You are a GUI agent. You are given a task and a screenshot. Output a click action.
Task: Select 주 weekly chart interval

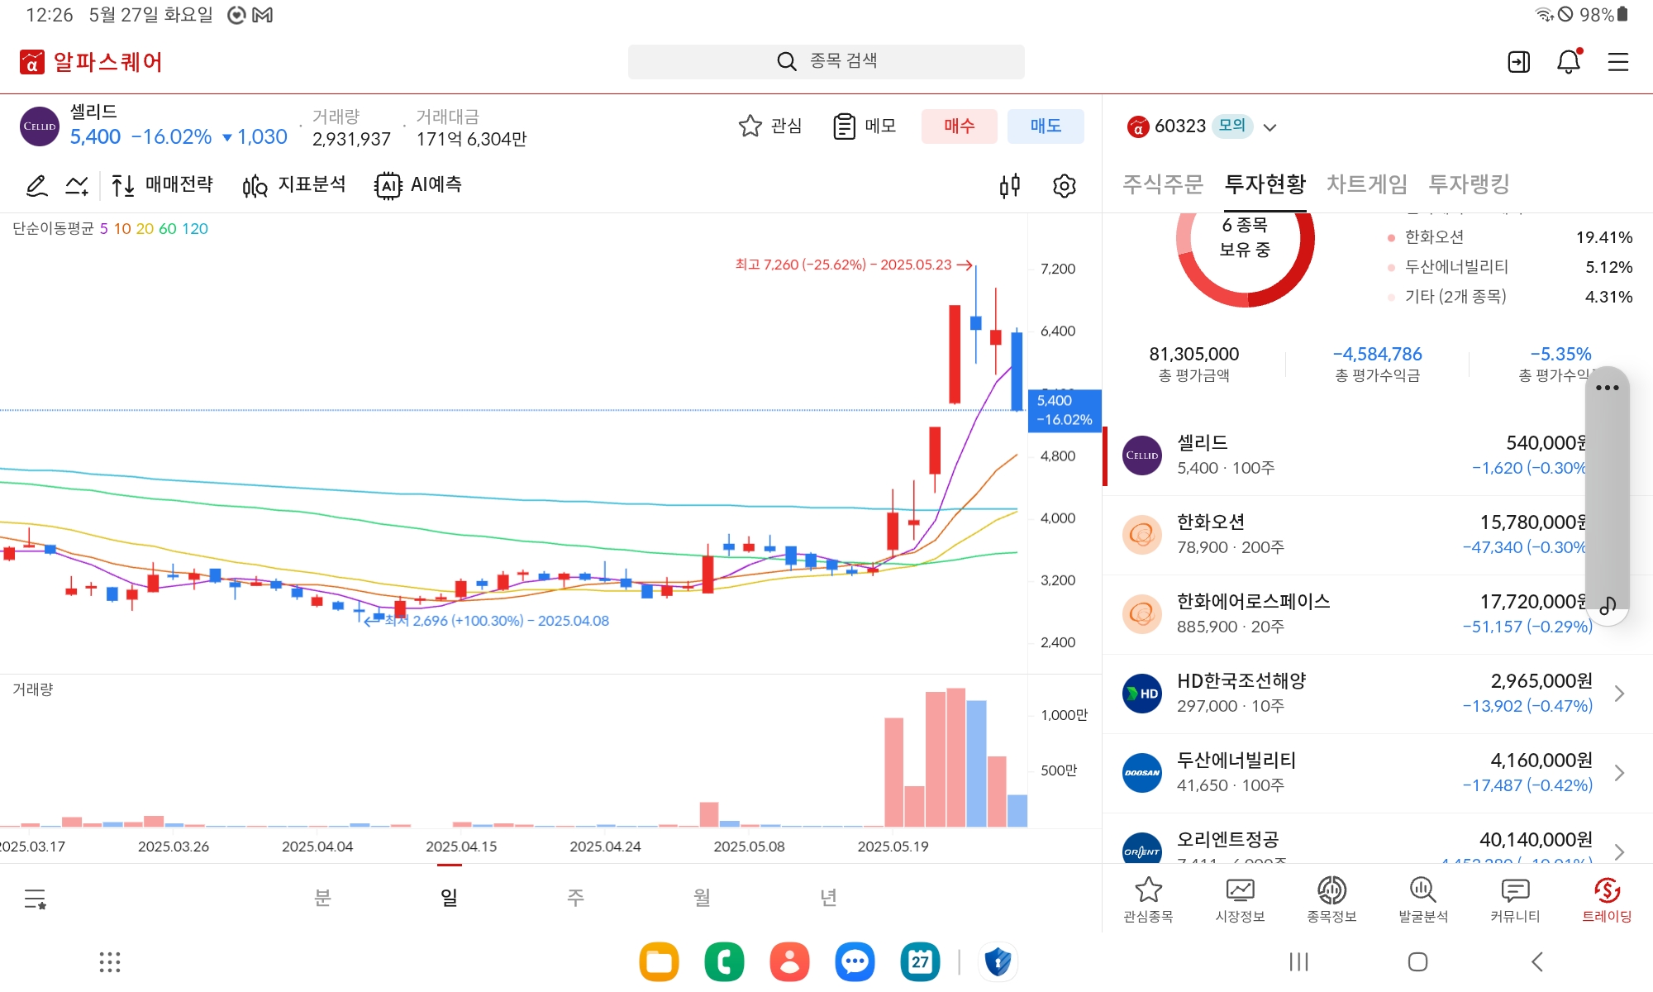575,897
